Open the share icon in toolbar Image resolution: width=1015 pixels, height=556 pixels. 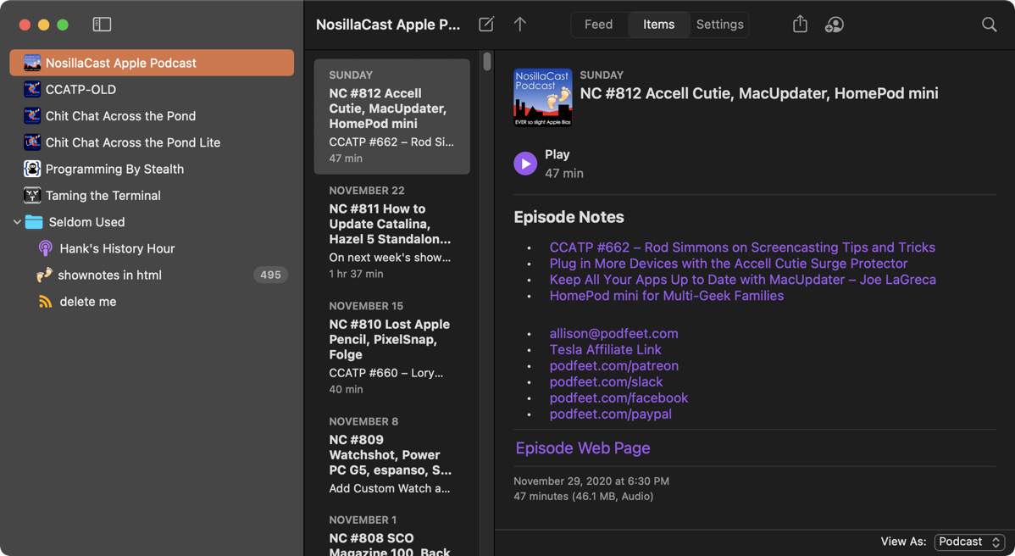tap(800, 25)
